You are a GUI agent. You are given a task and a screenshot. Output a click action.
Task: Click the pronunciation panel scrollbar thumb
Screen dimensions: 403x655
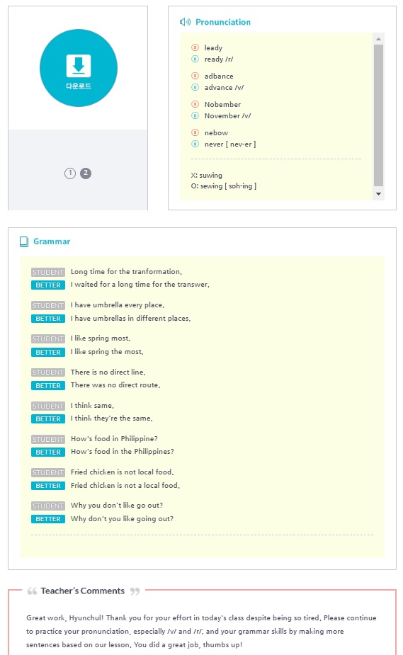[378, 115]
